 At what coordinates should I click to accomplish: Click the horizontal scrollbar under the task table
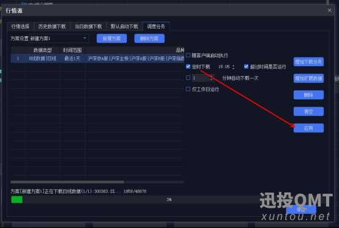coord(67,182)
